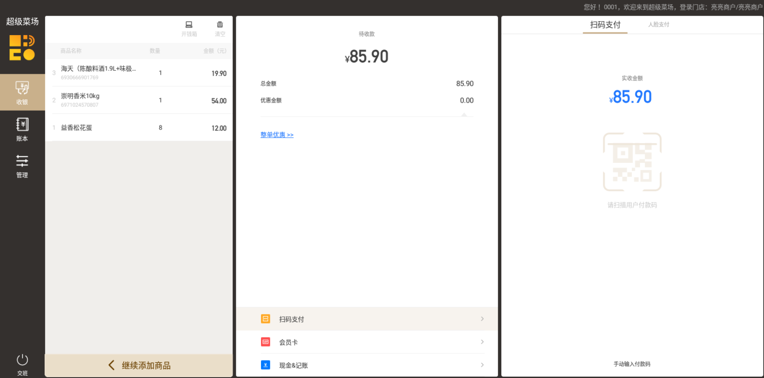
Task: Open the 账本 ledger section
Action: (x=22, y=129)
